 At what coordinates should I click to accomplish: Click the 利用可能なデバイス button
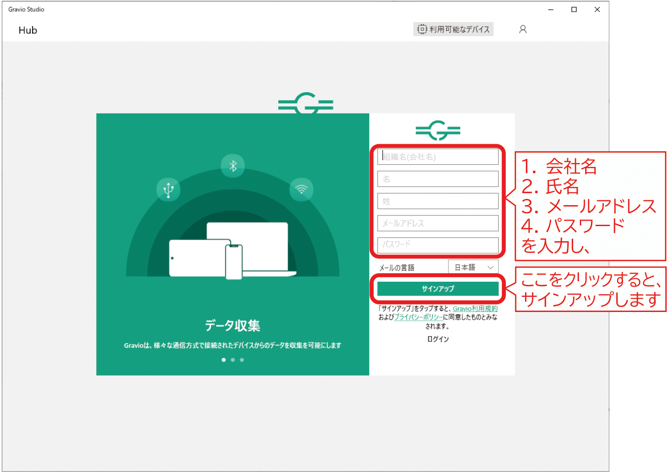tap(453, 29)
